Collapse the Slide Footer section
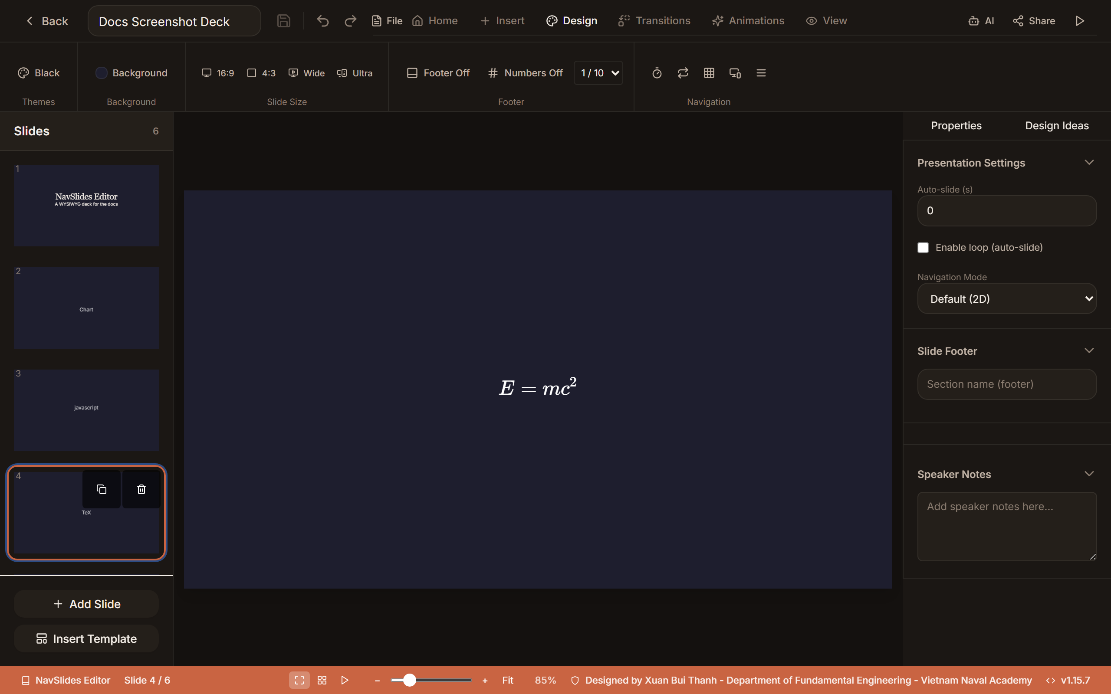The width and height of the screenshot is (1111, 694). pyautogui.click(x=1089, y=350)
